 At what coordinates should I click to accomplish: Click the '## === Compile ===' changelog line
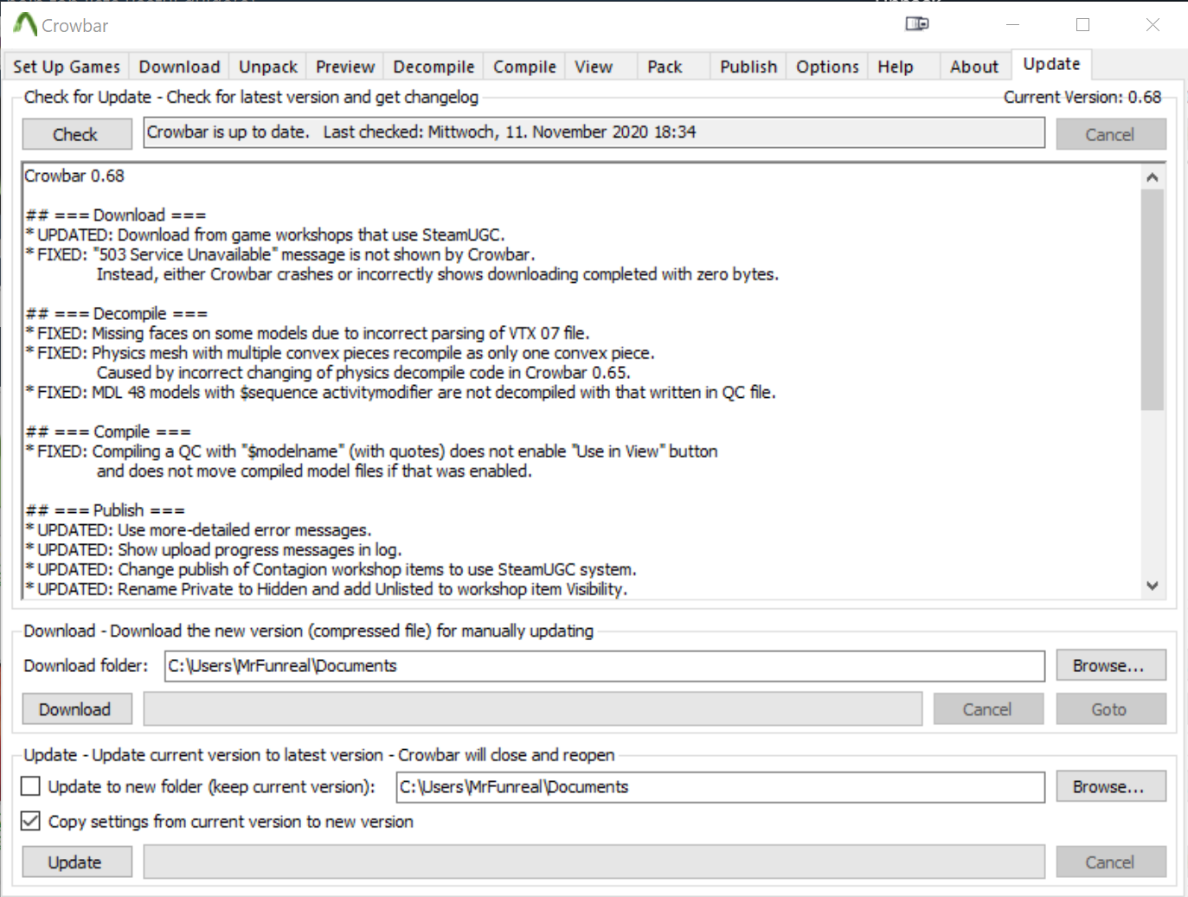pyautogui.click(x=108, y=432)
